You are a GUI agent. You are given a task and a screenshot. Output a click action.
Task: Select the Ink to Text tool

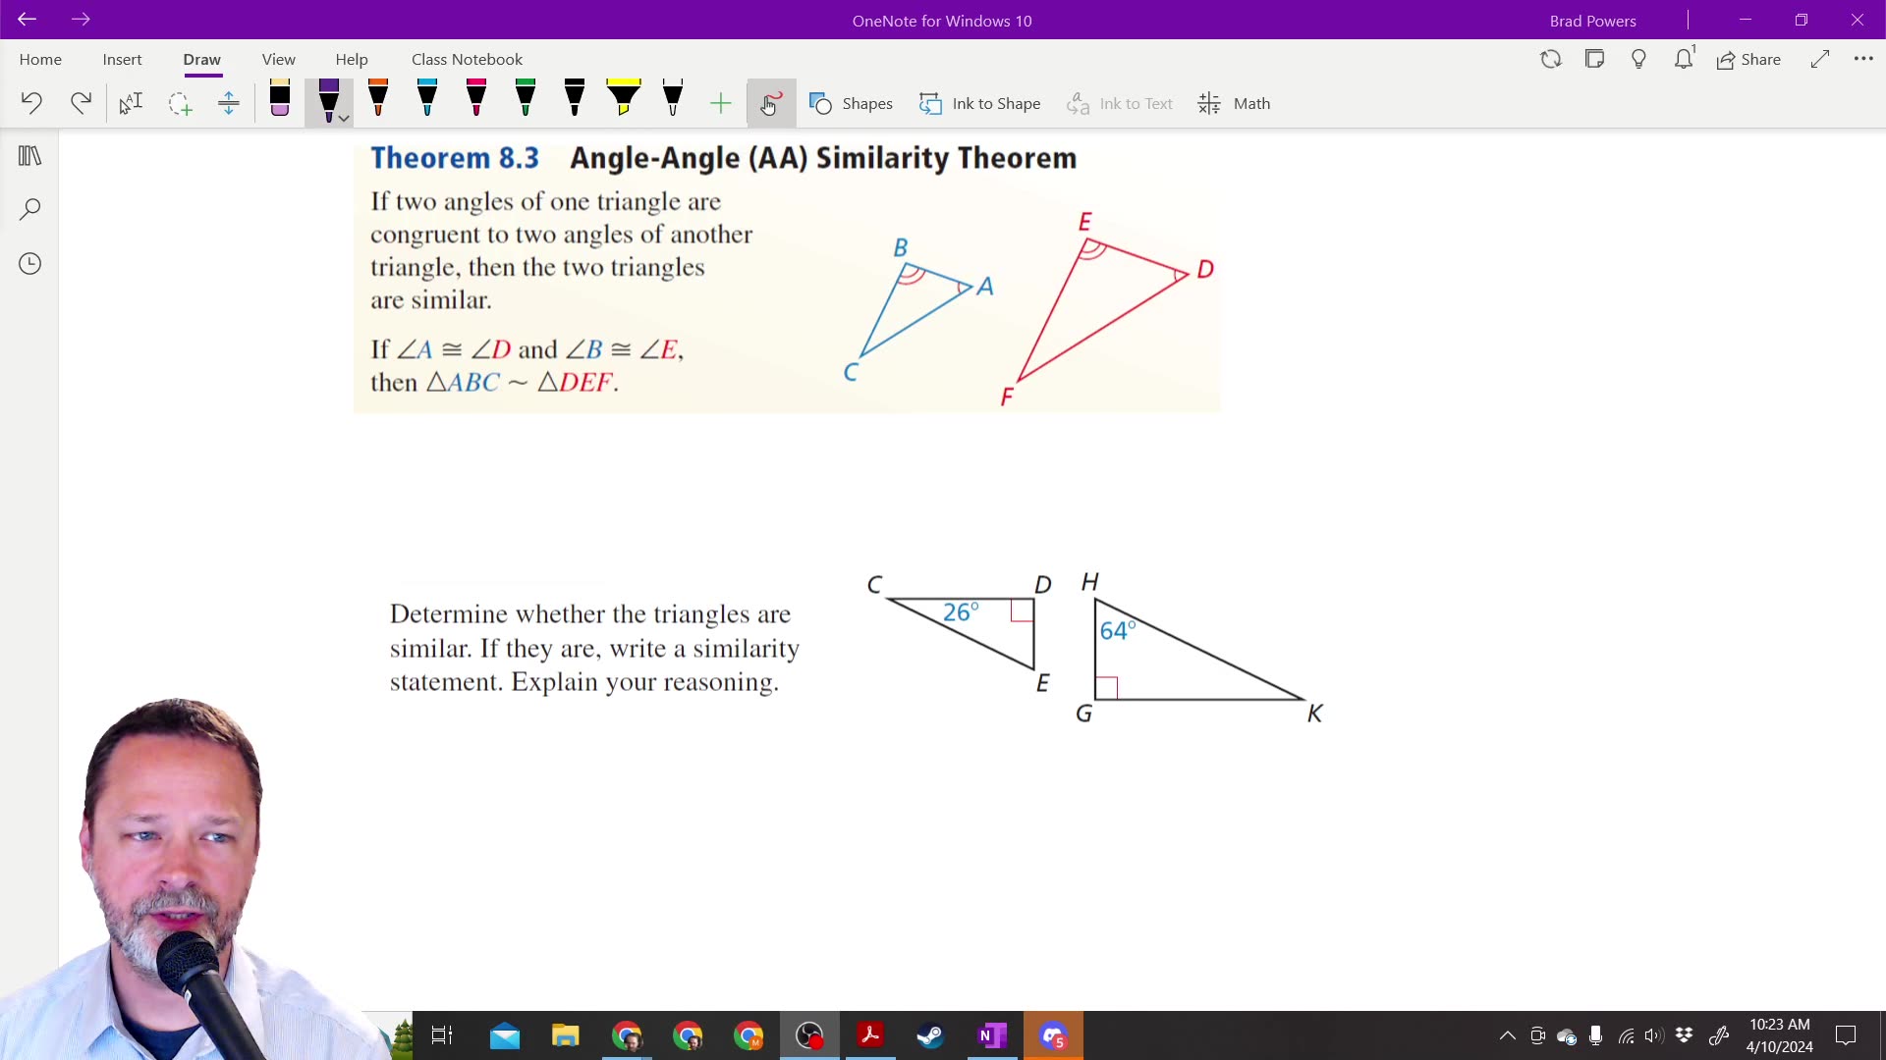click(1120, 103)
